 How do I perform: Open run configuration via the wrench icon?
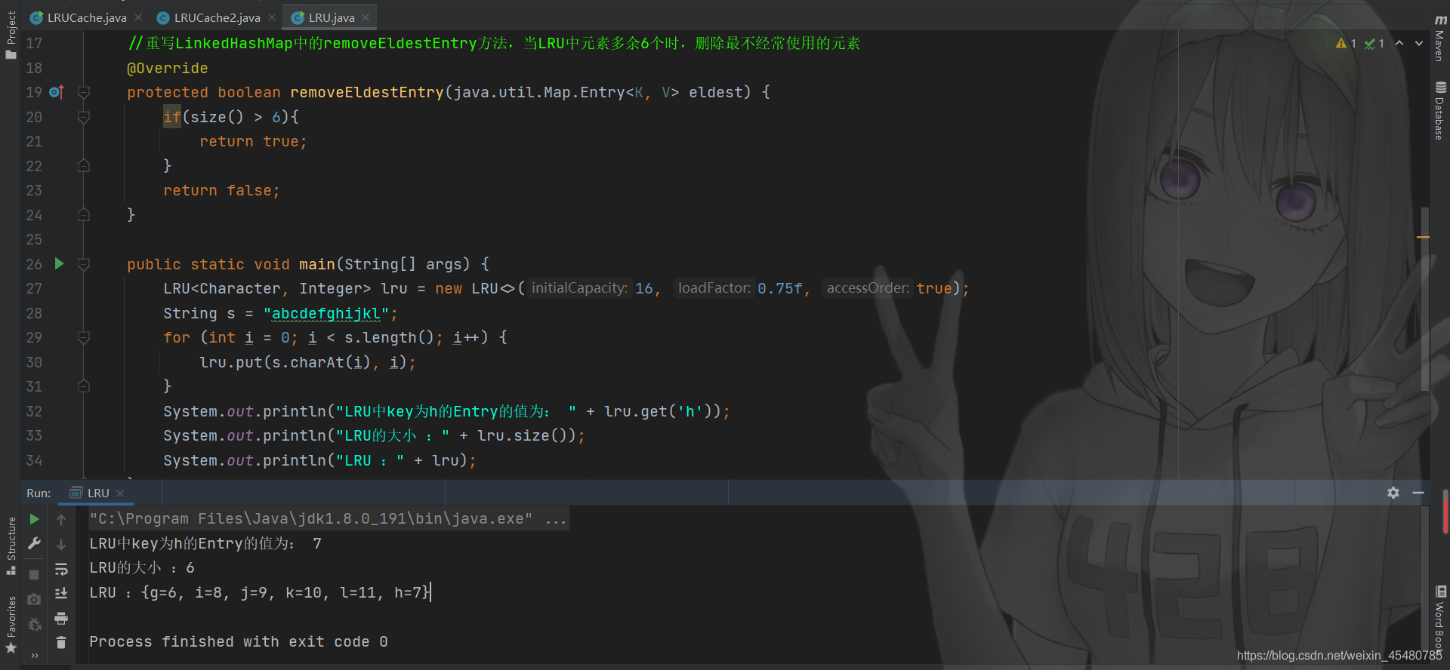[x=34, y=543]
